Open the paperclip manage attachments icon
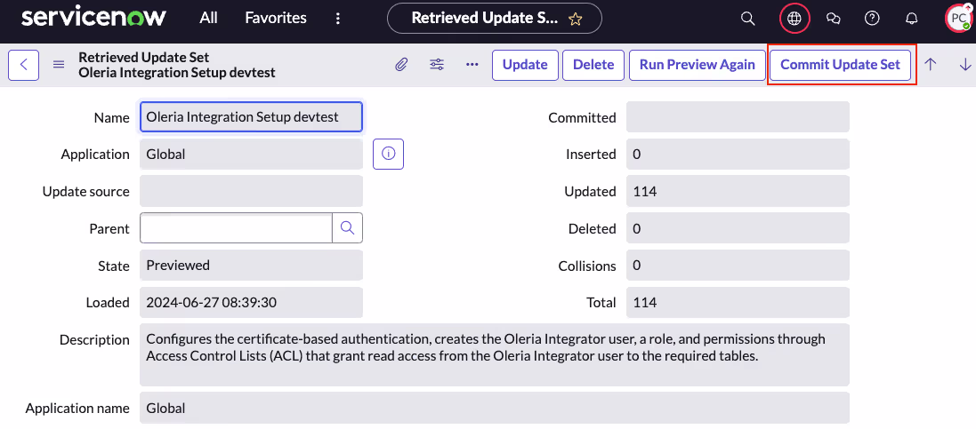This screenshot has width=976, height=429. [x=401, y=65]
